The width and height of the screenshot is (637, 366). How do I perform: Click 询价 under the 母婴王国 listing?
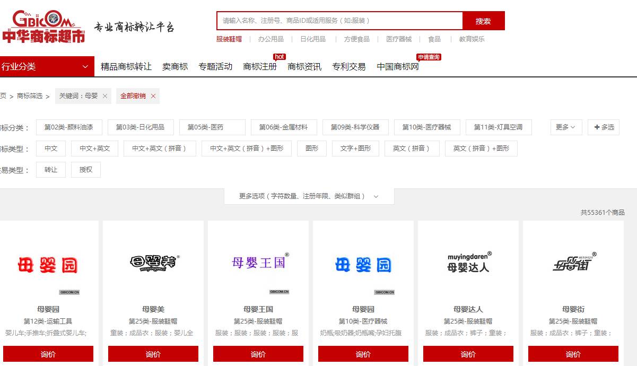point(258,353)
